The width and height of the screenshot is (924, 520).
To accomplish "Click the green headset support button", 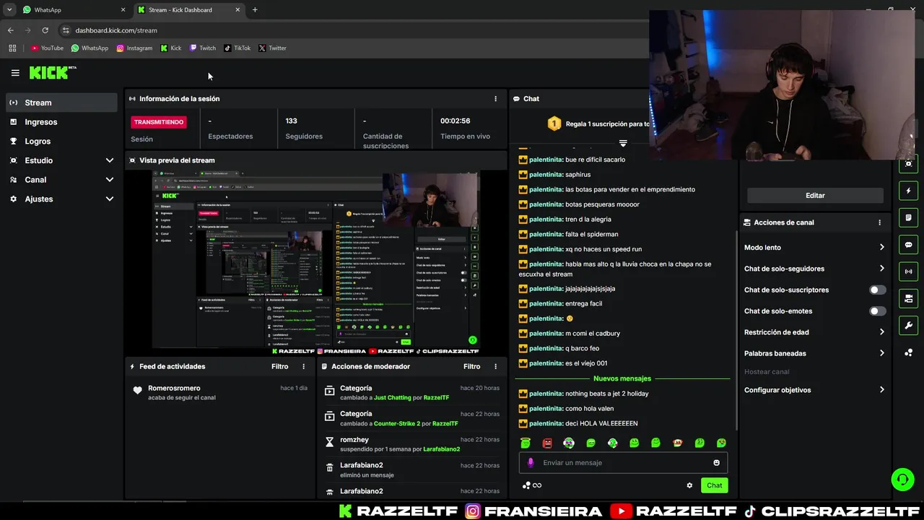I will (902, 480).
